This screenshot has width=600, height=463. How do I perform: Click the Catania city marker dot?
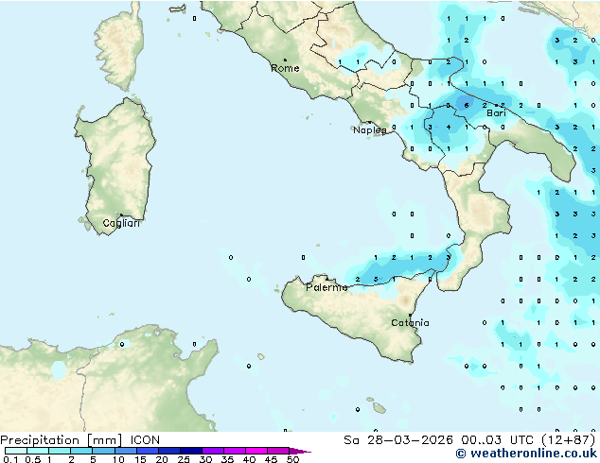[410, 316]
